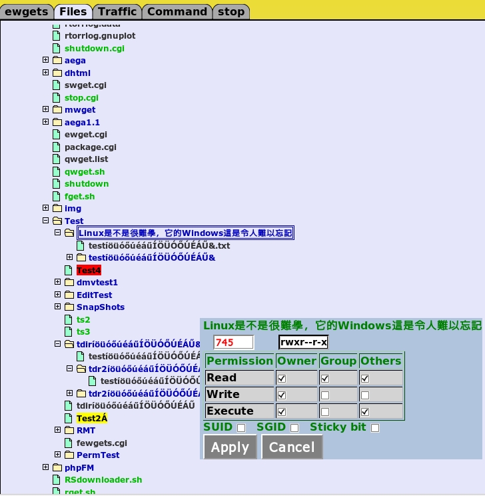Open the Command tab

tap(177, 11)
